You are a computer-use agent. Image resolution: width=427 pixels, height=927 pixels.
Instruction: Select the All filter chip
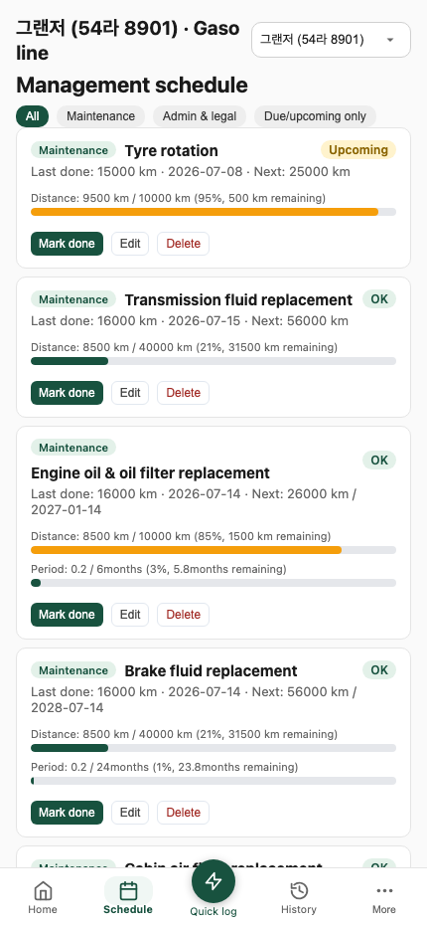(33, 115)
